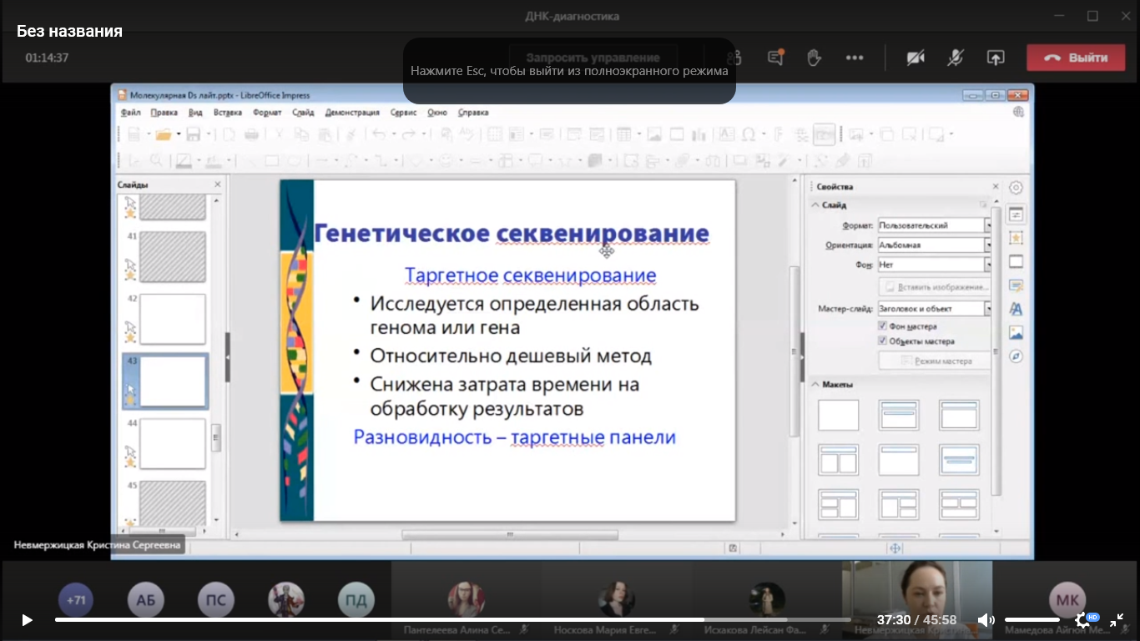Click the video player play button
Screen dimensions: 1140x641
[27, 620]
